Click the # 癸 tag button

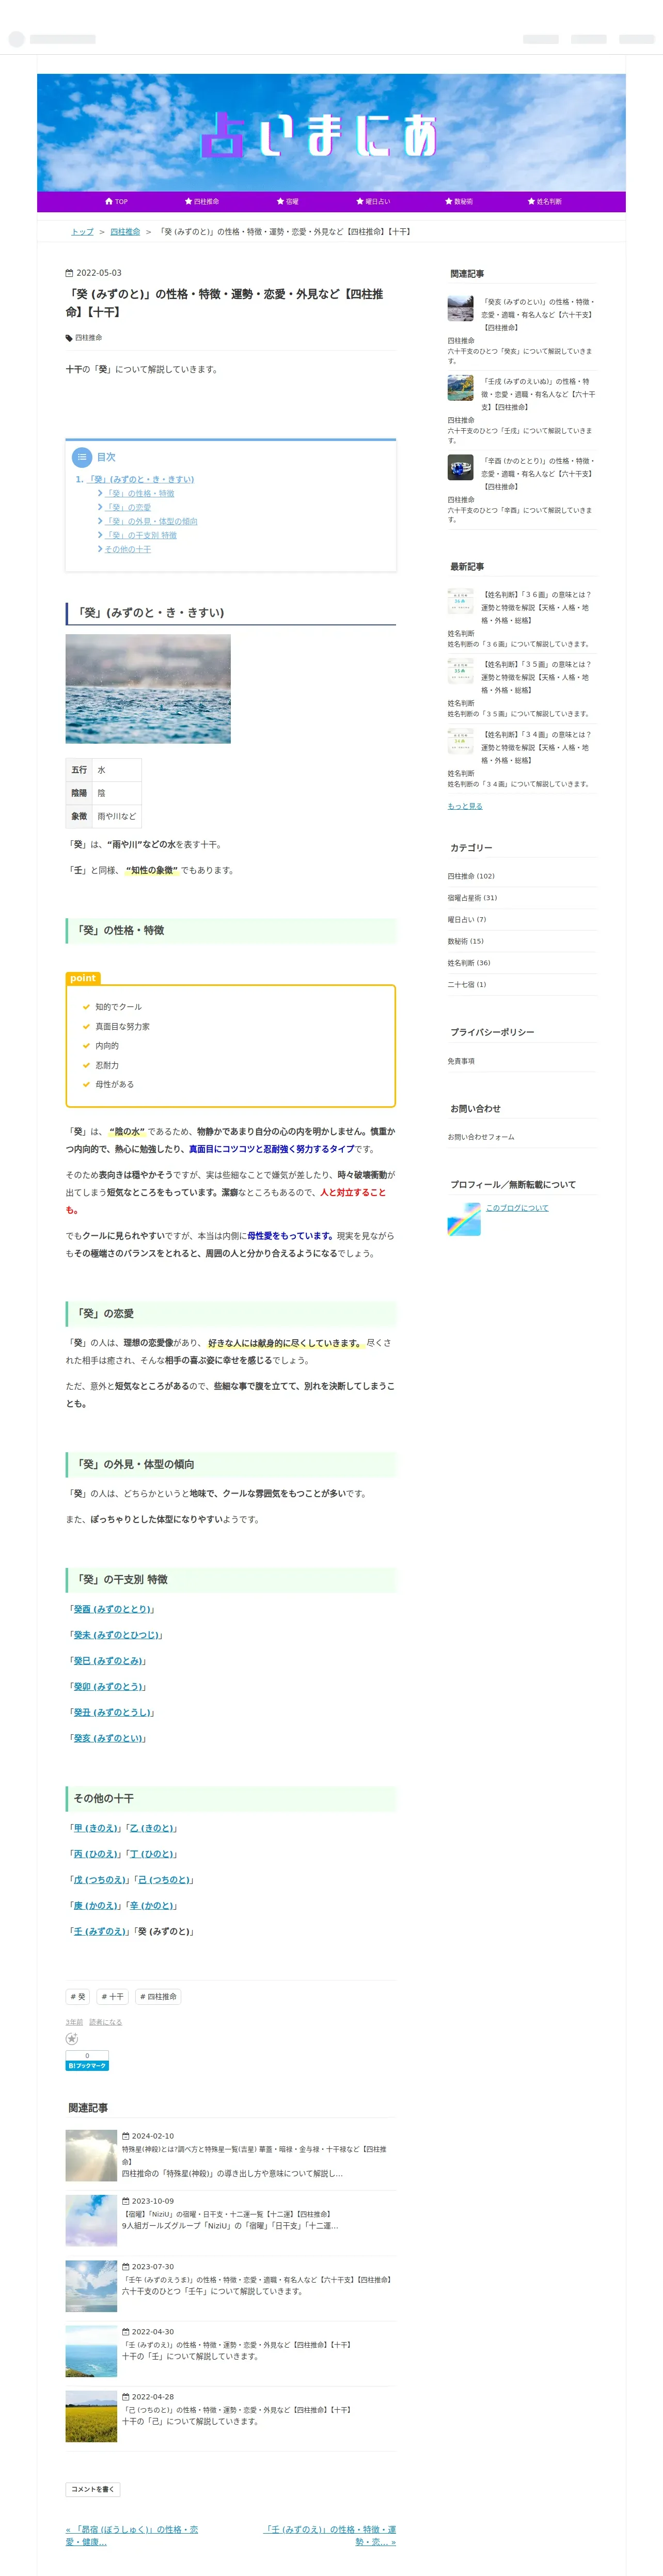78,1998
